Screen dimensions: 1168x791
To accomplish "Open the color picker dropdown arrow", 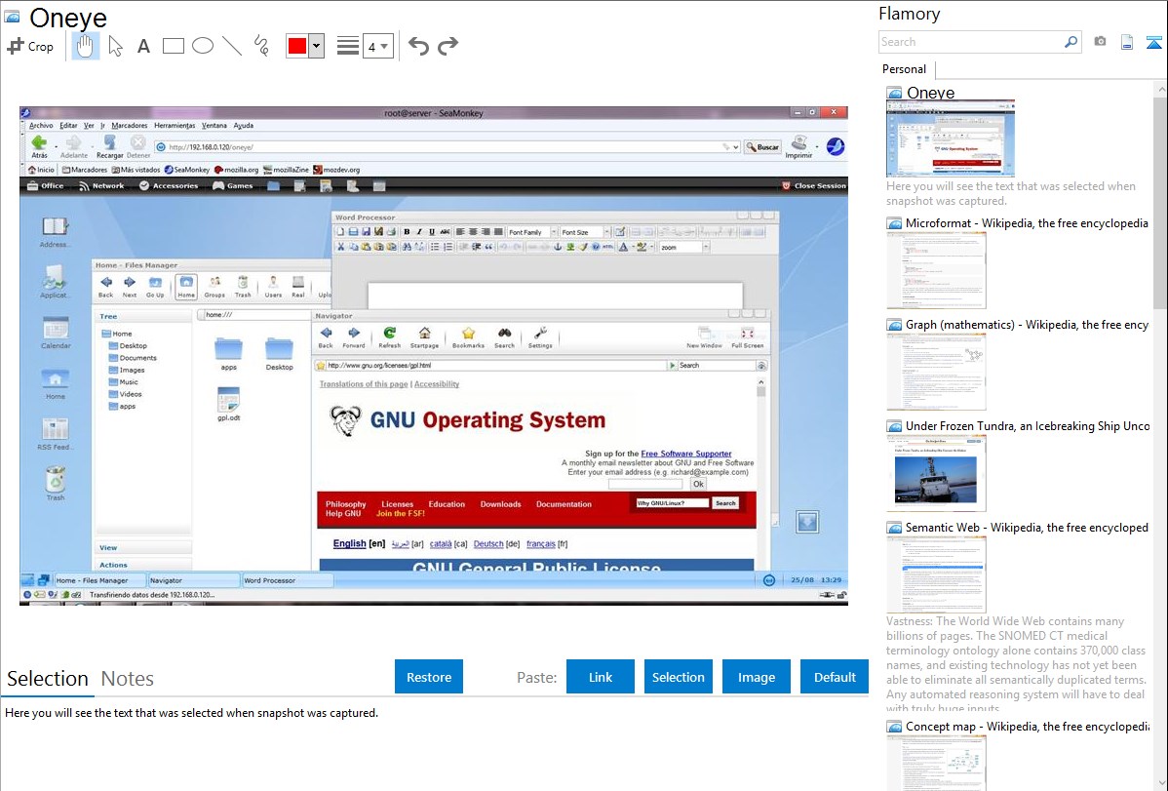I will [x=317, y=46].
